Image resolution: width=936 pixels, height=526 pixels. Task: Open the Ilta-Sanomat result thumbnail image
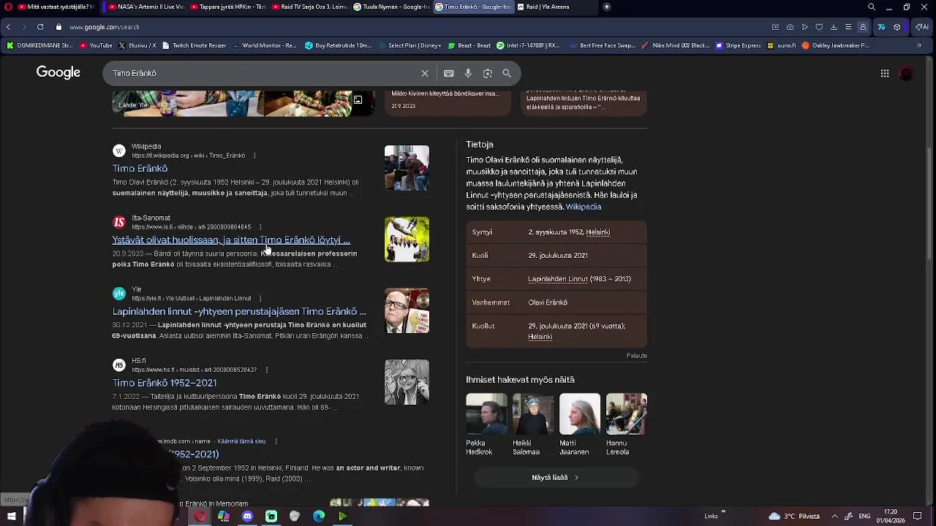coord(407,240)
